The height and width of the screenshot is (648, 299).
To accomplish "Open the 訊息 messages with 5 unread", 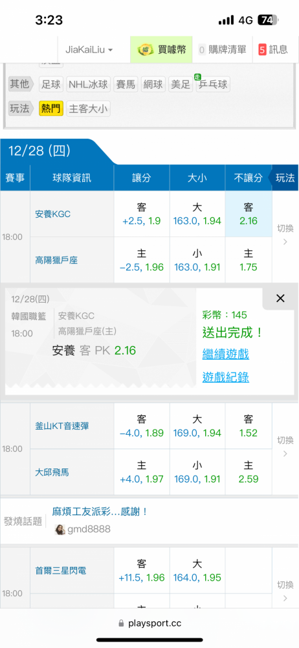I will 273,50.
